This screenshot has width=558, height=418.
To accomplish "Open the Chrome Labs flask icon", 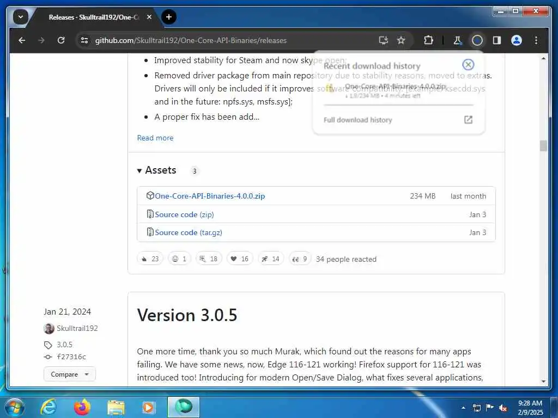I will click(x=458, y=40).
